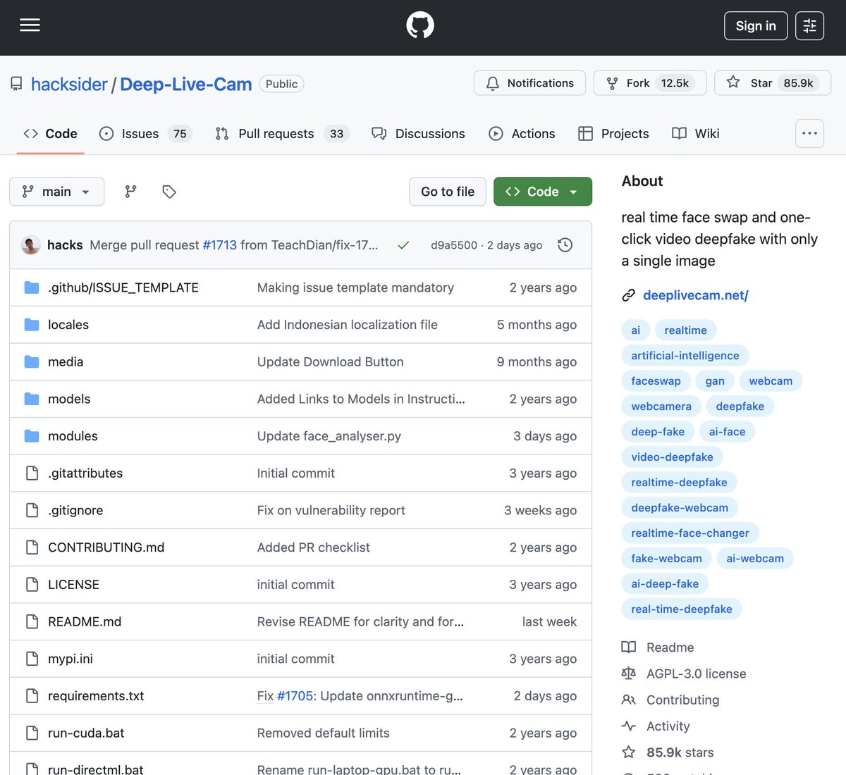
Task: Fork the repository button
Action: click(649, 83)
